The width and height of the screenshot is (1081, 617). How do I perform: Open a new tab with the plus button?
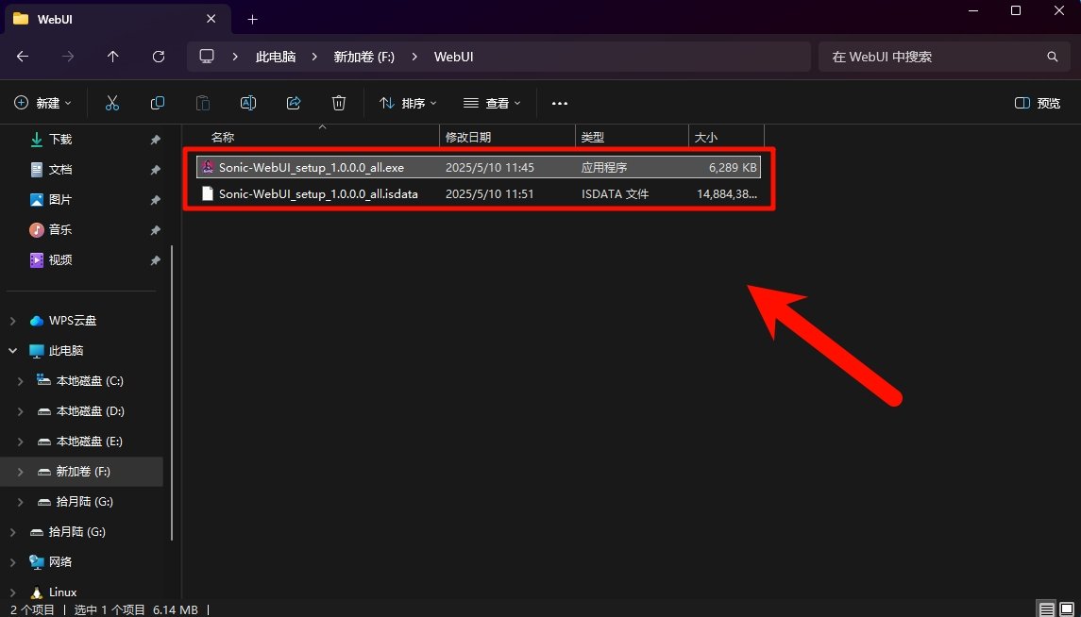click(251, 19)
